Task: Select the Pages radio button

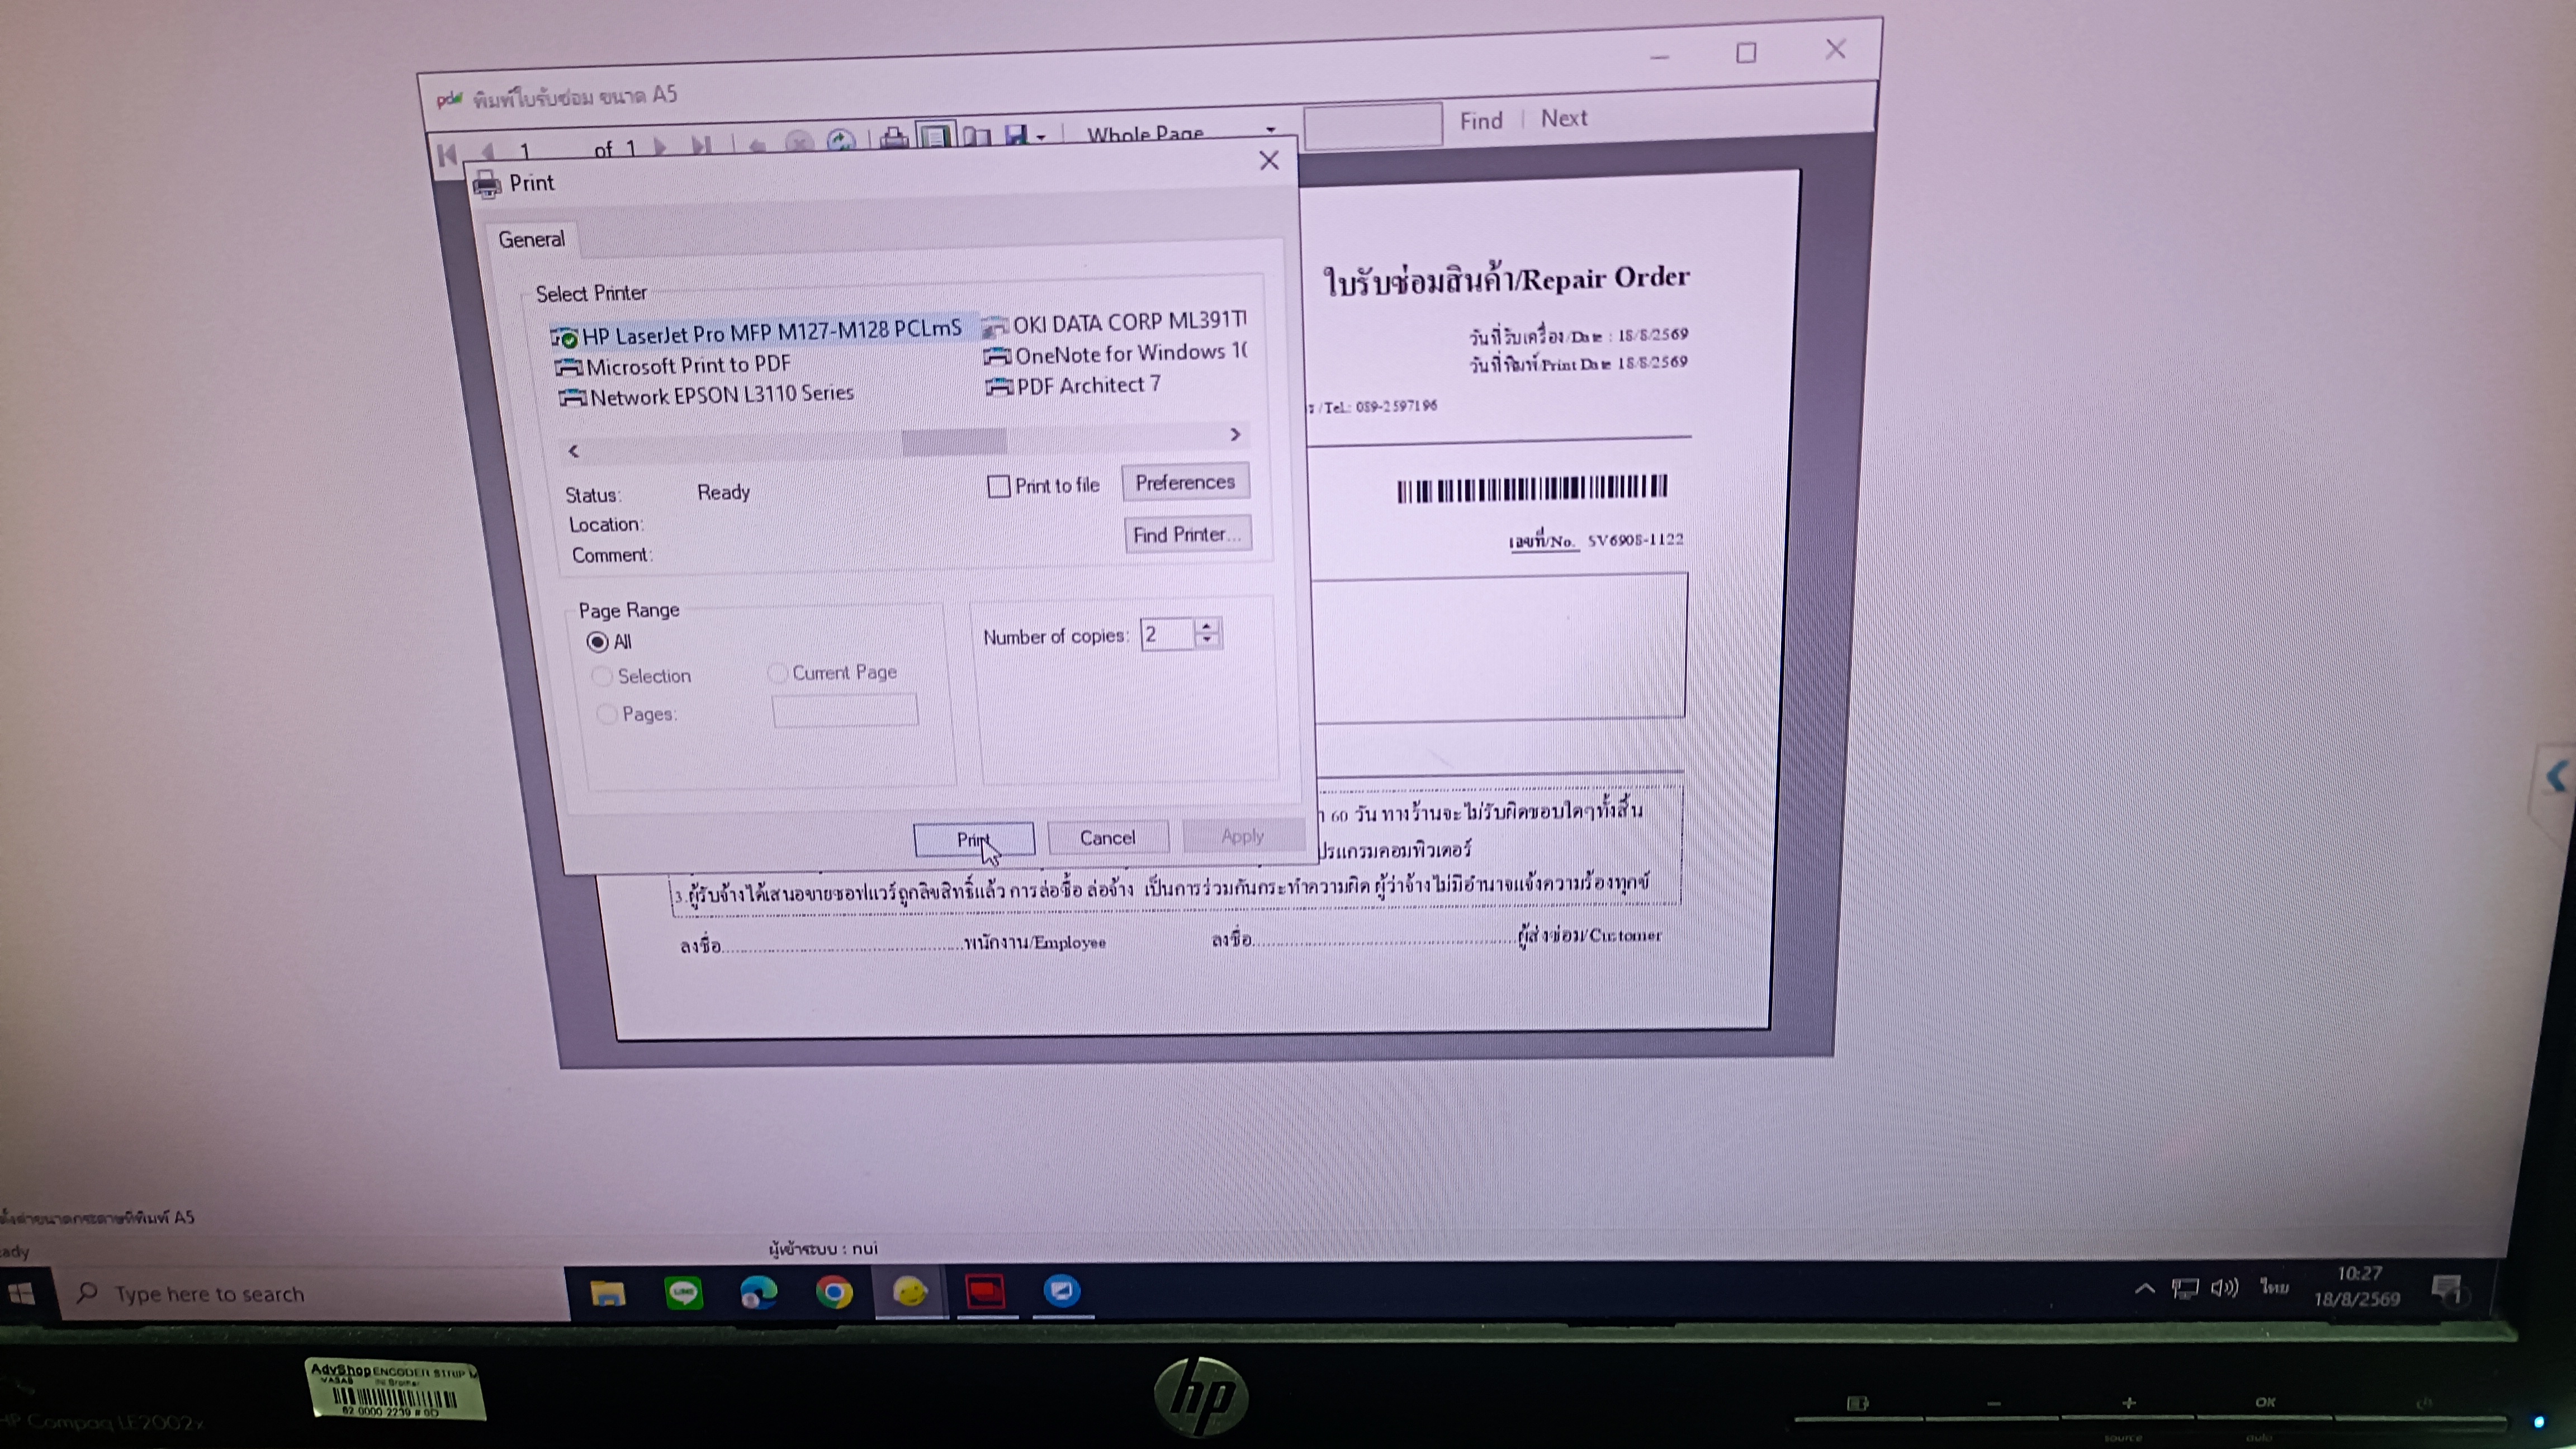Action: pos(606,714)
